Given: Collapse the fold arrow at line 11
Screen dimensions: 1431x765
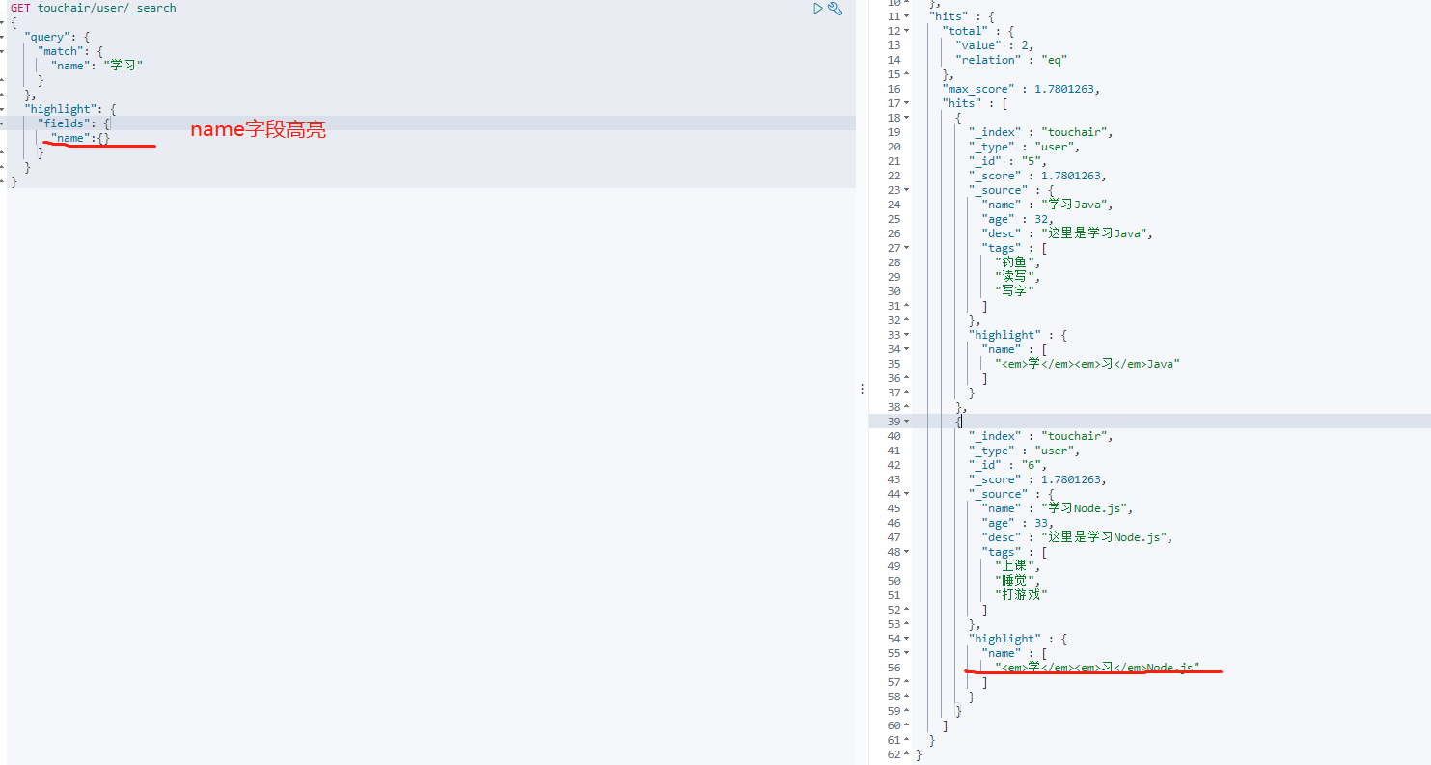Looking at the screenshot, I should (906, 16).
